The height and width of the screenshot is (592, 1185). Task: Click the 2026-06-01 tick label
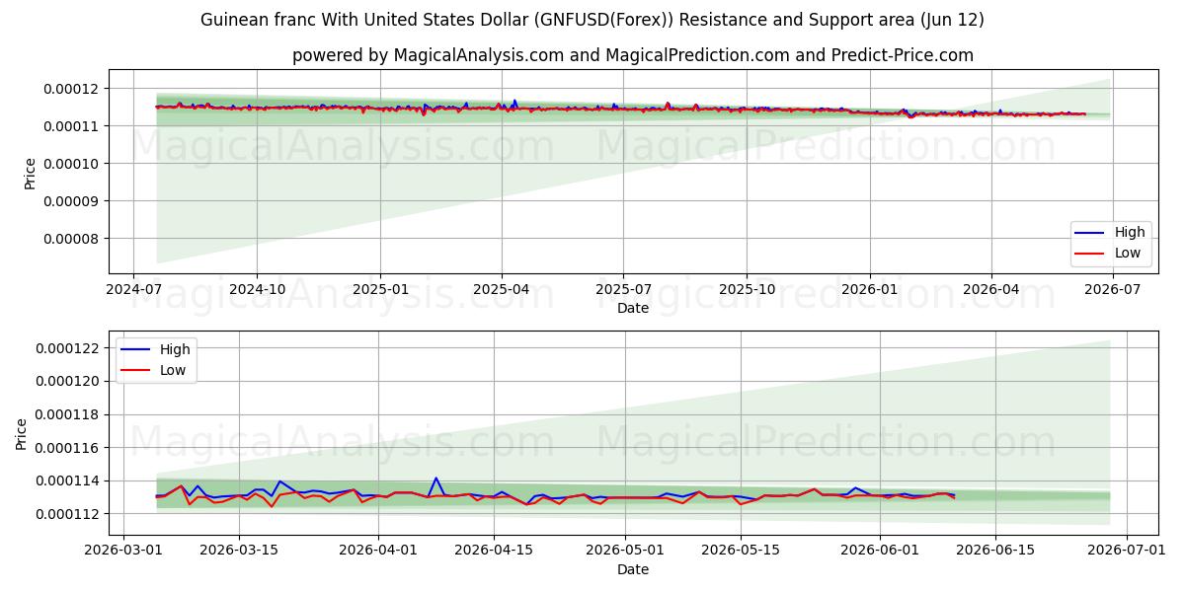[x=880, y=551]
